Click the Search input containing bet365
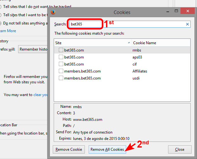The height and width of the screenshot is (159, 197). point(130,24)
